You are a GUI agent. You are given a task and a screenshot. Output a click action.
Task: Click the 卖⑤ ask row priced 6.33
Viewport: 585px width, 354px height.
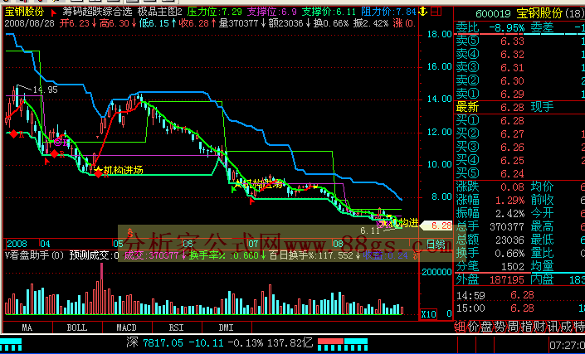click(519, 41)
